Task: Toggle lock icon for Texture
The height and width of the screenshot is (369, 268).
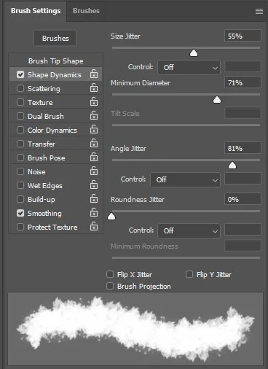Action: pyautogui.click(x=94, y=101)
